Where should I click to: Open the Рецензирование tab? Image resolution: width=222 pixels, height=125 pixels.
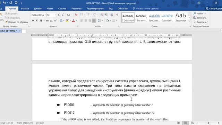pyautogui.click(x=95, y=9)
